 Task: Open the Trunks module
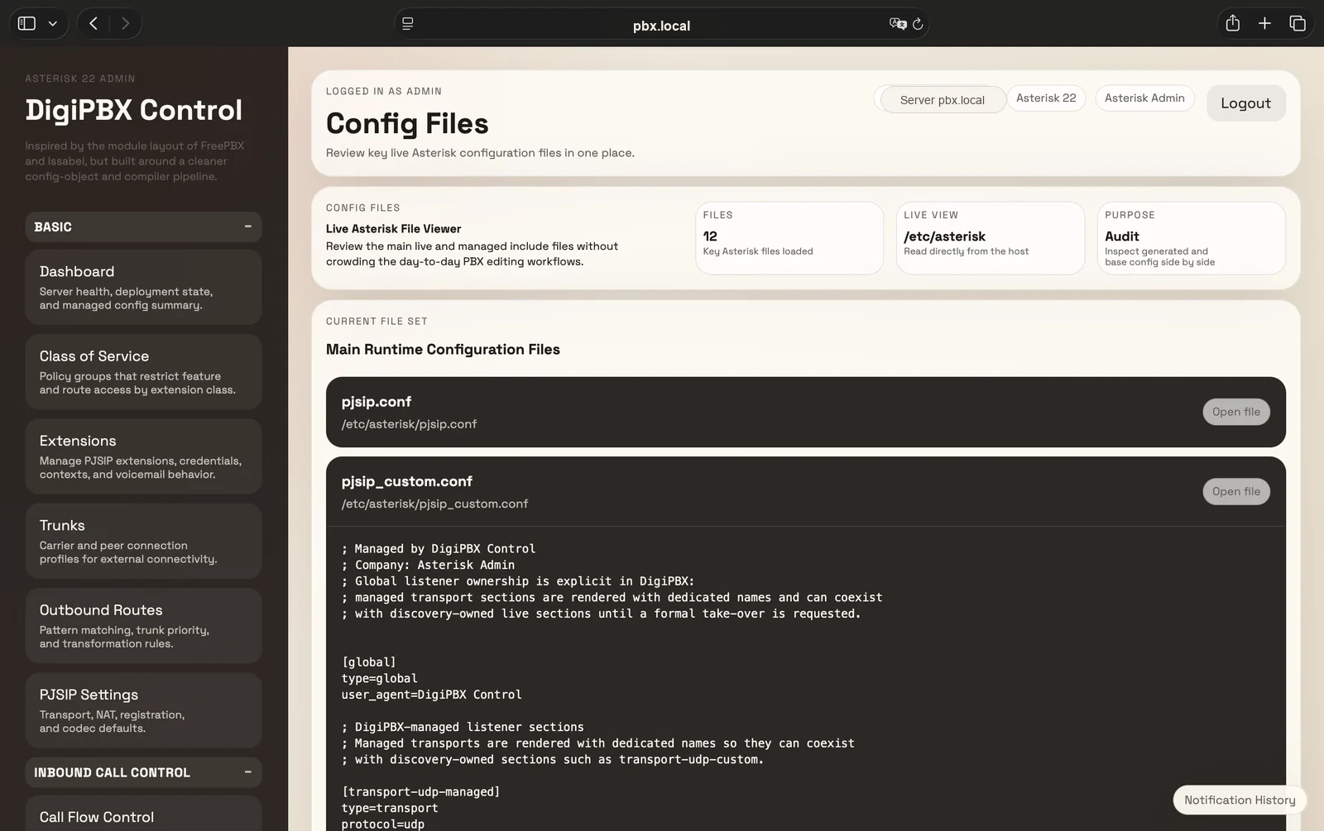(143, 541)
